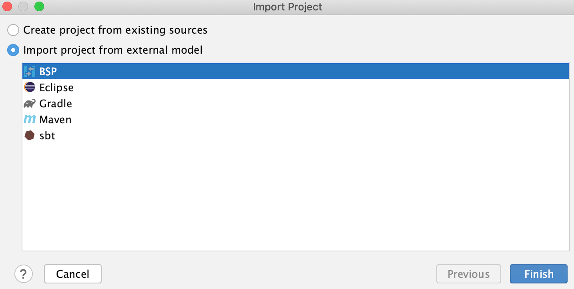
Task: Click the green zoom button in title bar
Action: pos(39,6)
